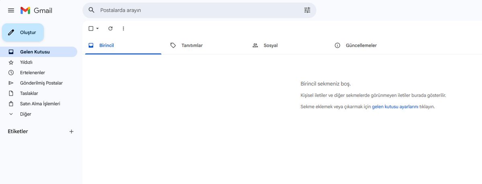482x184 pixels.
Task: Toggle the select all checkbox
Action: (91, 28)
